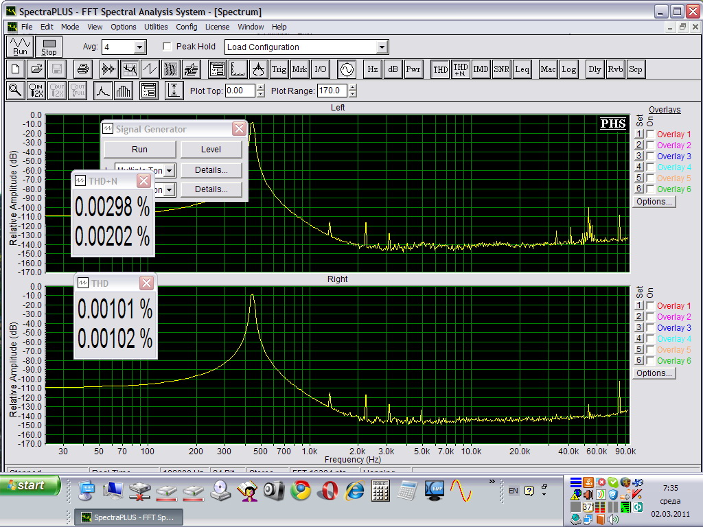Open the dB peak amplitude utility

[393, 69]
